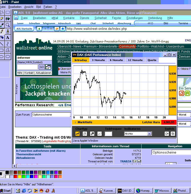The width and height of the screenshot is (191, 194).
Task: Open the ? help menu in Paint
Action: pyautogui.click(x=56, y=7)
